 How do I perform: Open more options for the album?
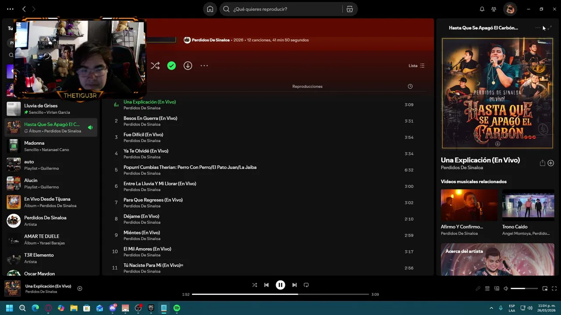tap(204, 66)
